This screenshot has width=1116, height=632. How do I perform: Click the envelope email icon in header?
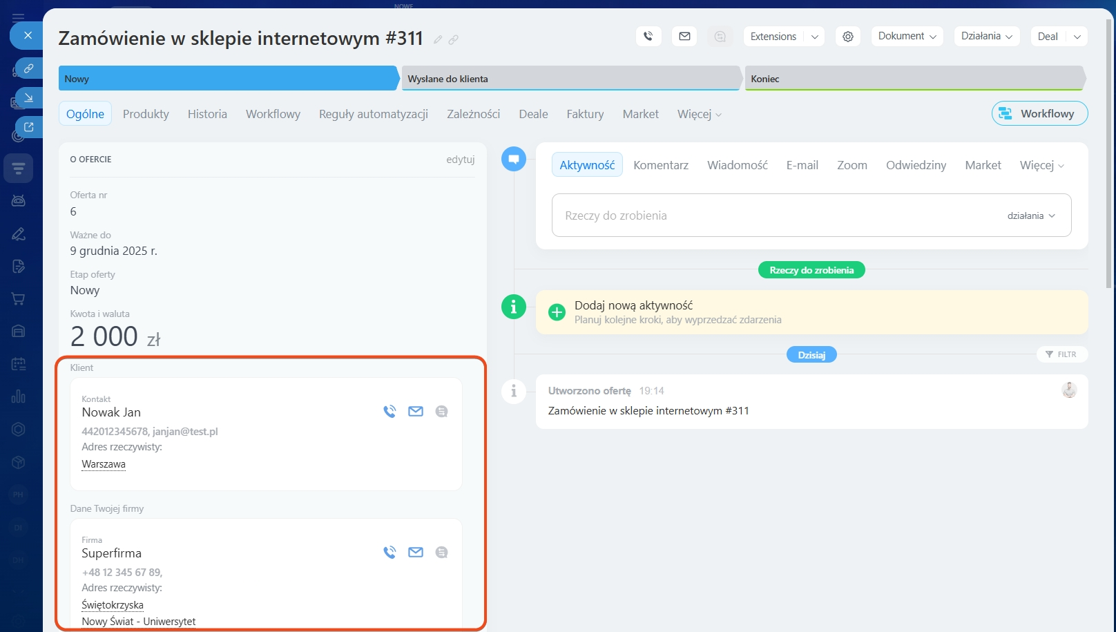click(x=684, y=37)
